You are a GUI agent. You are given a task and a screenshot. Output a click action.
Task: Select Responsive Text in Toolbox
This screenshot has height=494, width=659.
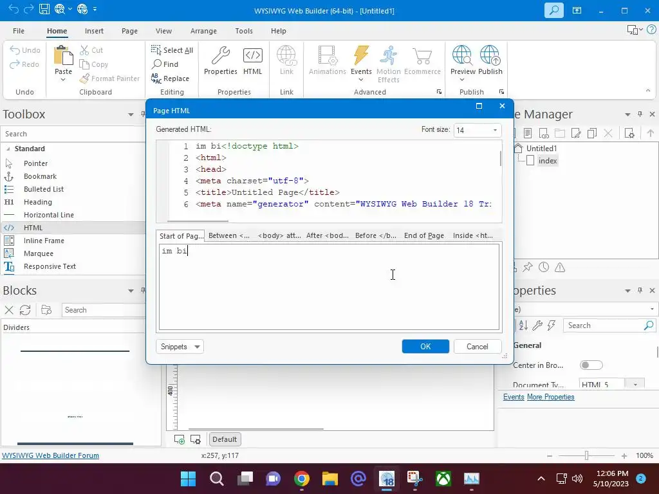tap(50, 266)
